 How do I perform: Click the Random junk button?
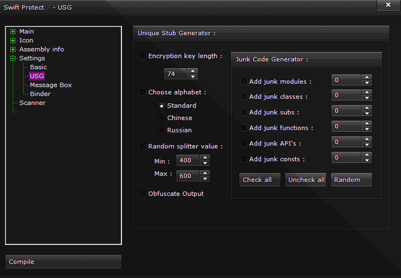(351, 180)
